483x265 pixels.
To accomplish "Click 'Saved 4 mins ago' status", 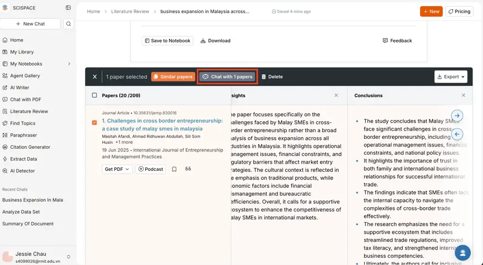I will pyautogui.click(x=291, y=12).
